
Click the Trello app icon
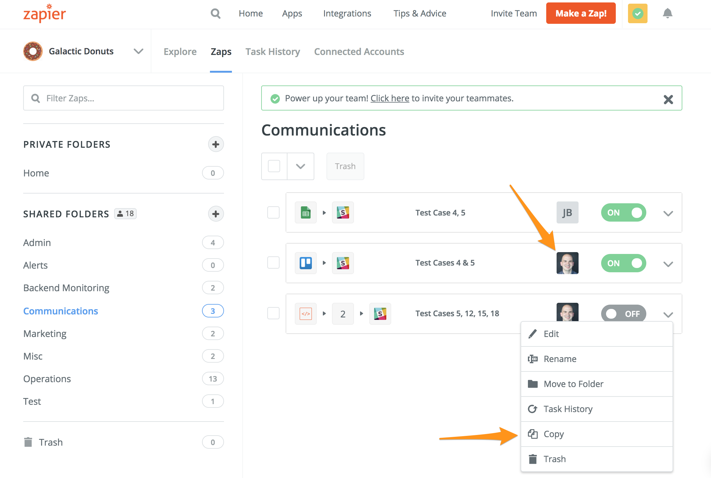pos(305,263)
